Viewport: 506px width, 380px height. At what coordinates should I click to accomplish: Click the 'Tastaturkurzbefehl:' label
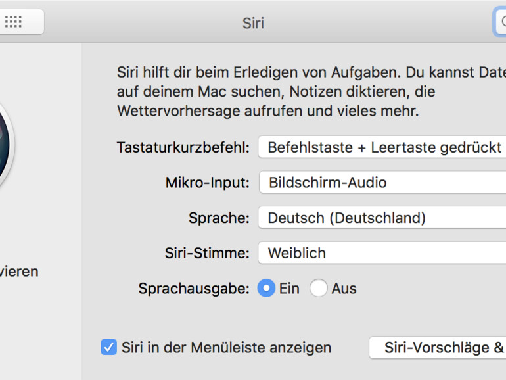(183, 147)
